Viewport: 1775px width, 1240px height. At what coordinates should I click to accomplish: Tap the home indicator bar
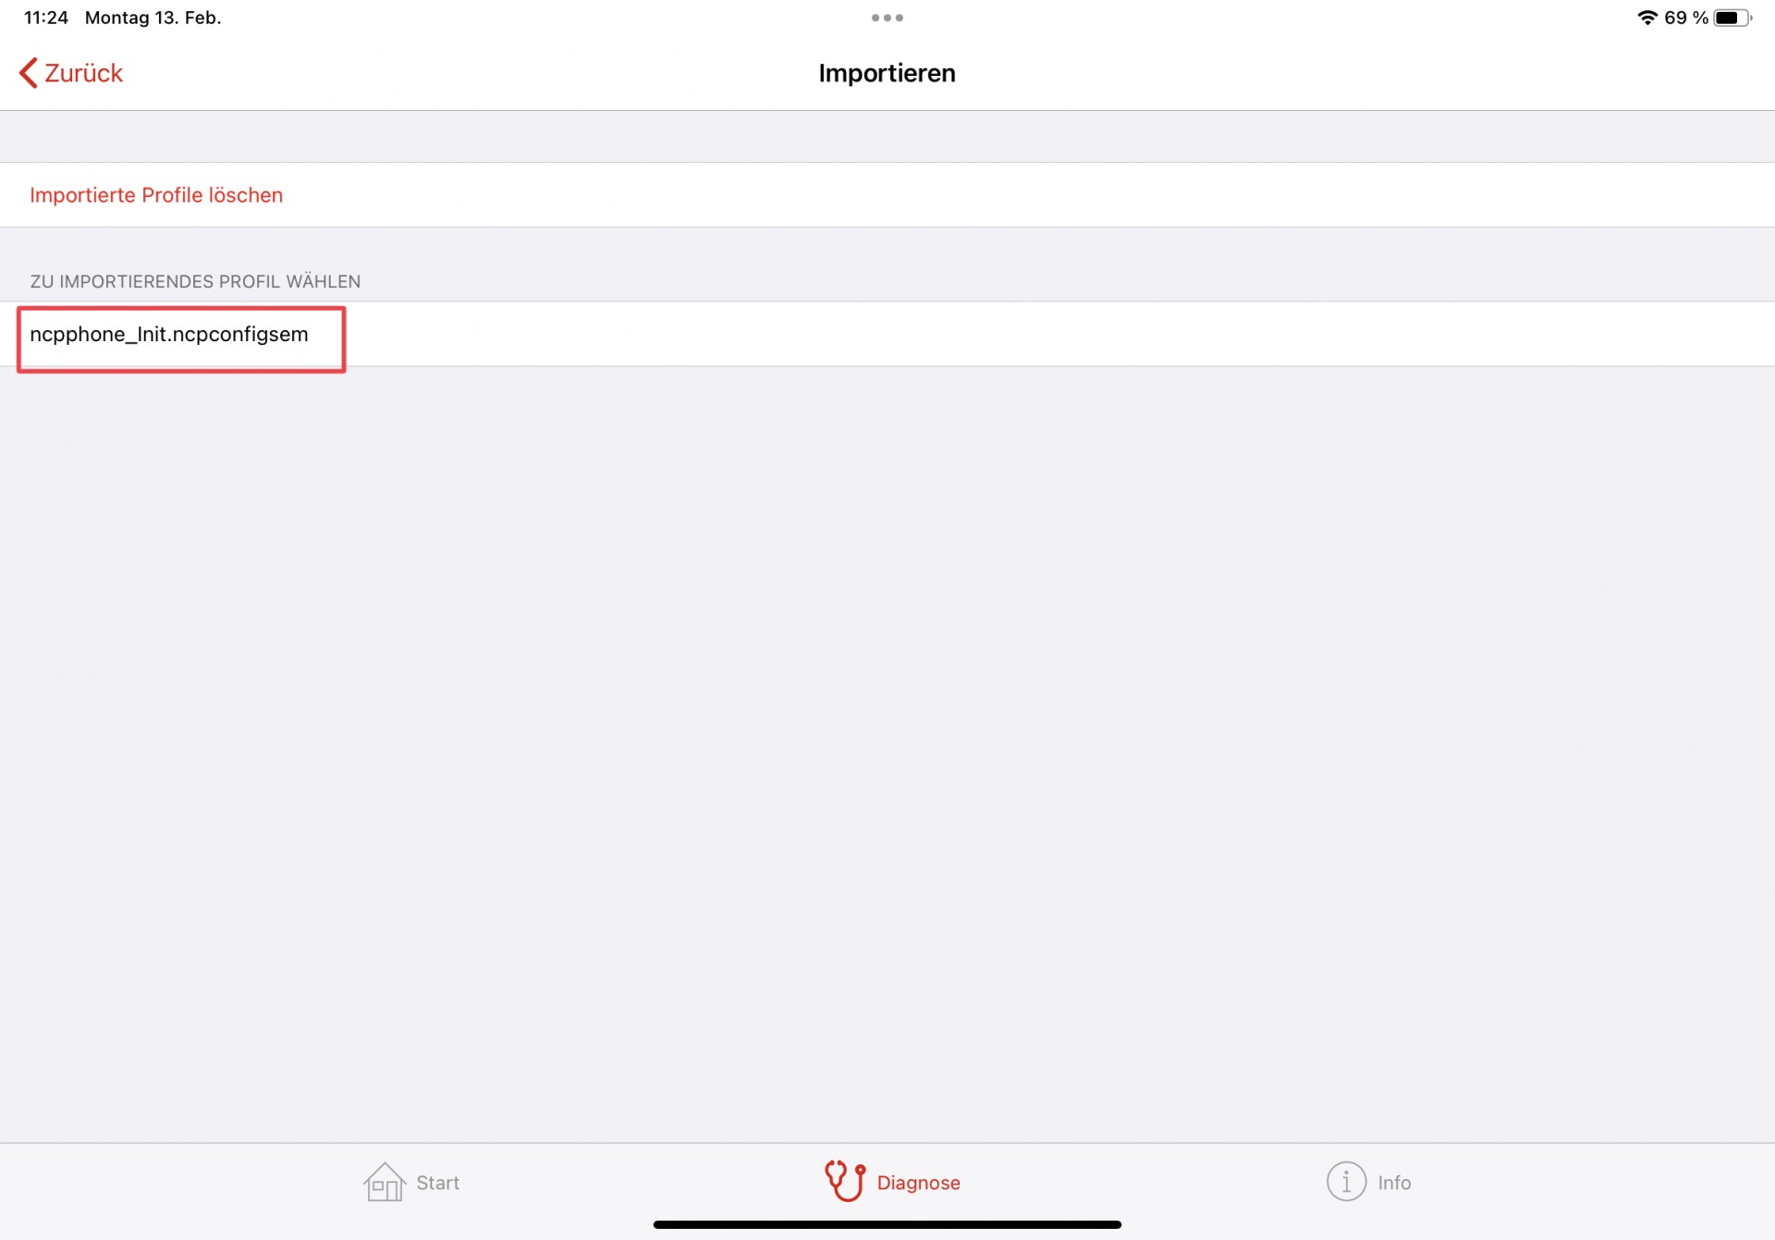(x=887, y=1224)
